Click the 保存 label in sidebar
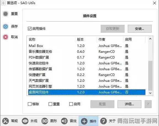 click(x=14, y=27)
